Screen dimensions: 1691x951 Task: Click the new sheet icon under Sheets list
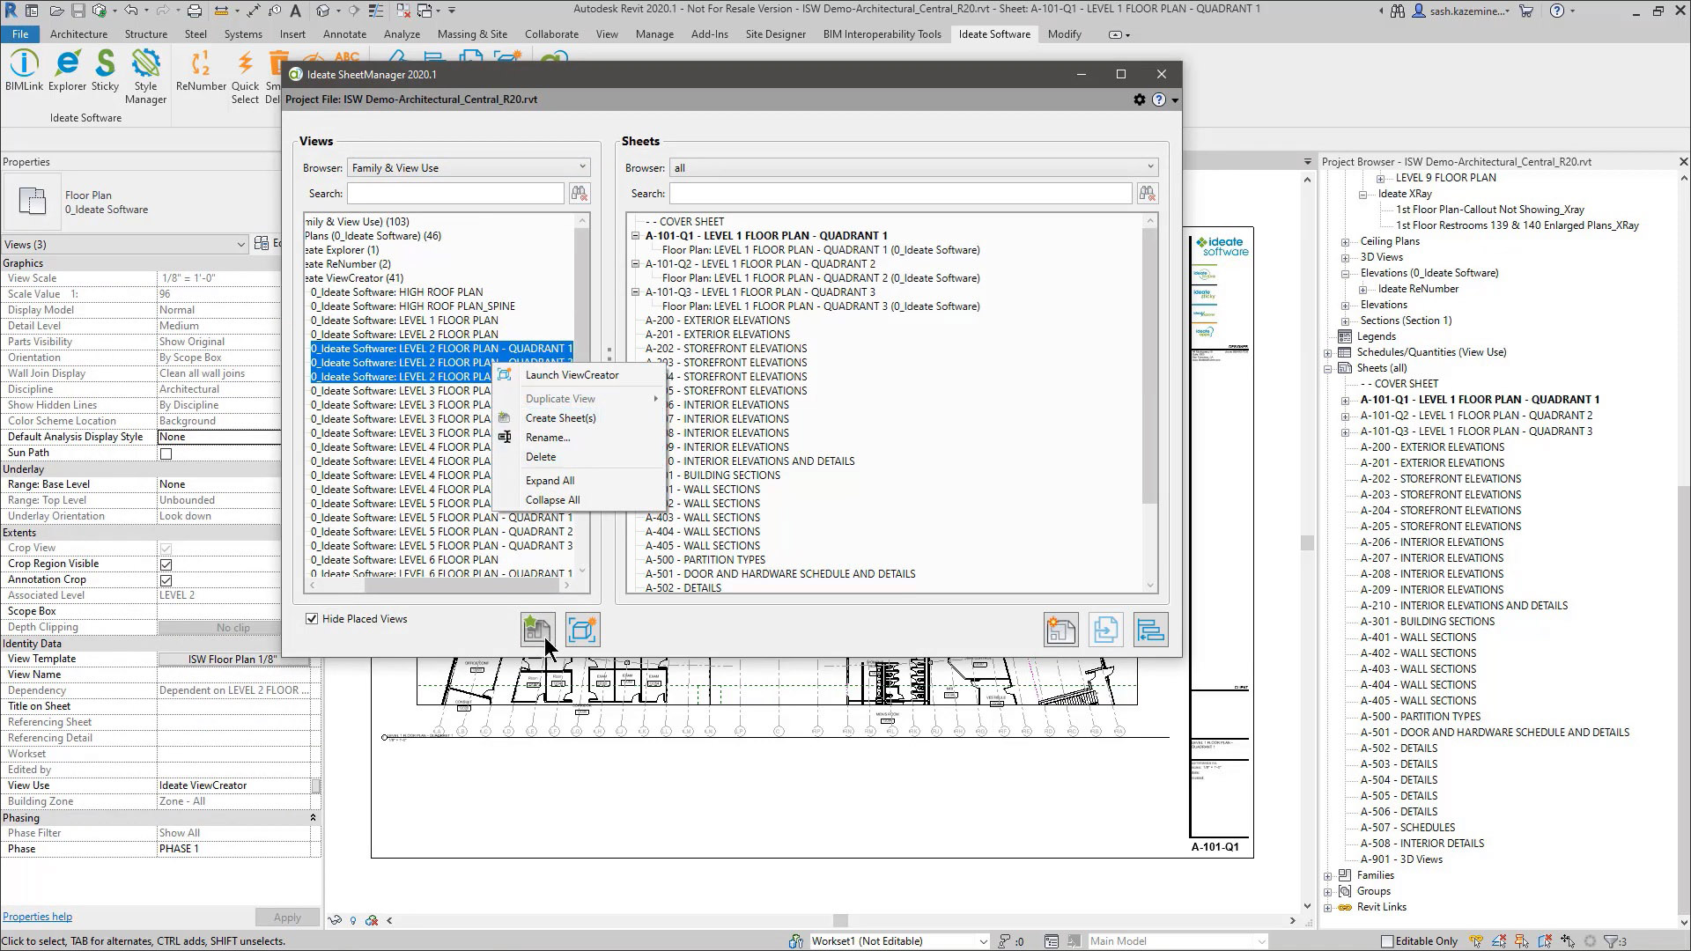(1060, 630)
